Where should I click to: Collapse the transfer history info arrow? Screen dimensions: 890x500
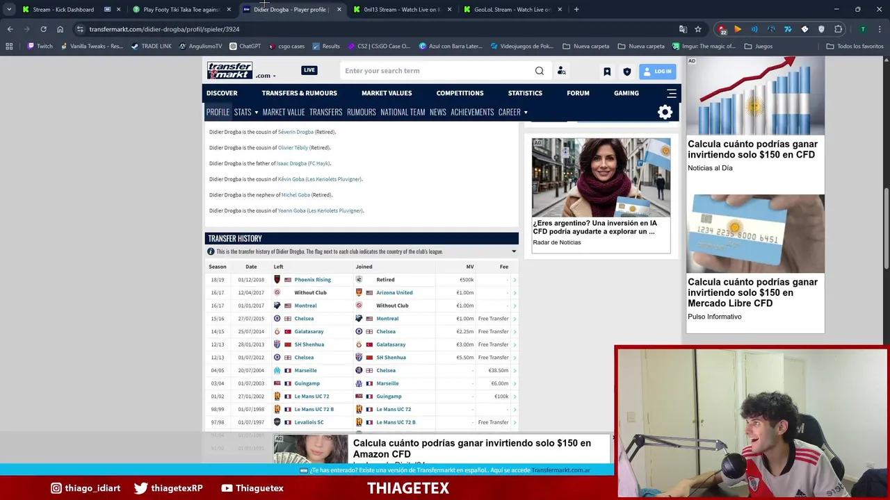click(514, 251)
